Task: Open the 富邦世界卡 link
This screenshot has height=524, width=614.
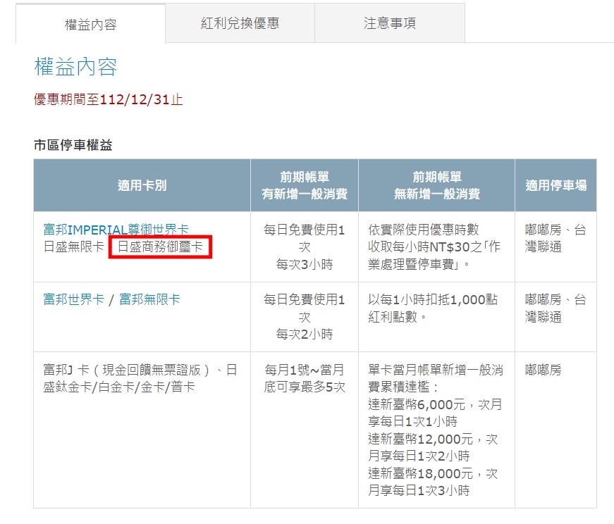Action: (73, 299)
